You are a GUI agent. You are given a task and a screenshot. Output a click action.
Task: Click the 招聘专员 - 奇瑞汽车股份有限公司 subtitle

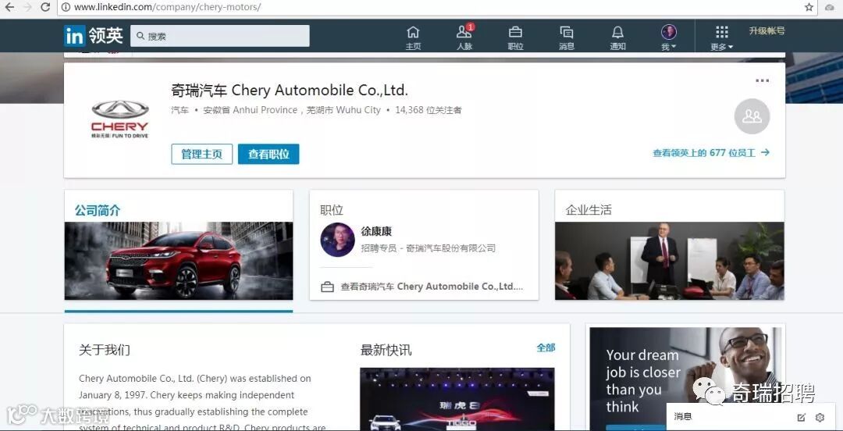429,248
